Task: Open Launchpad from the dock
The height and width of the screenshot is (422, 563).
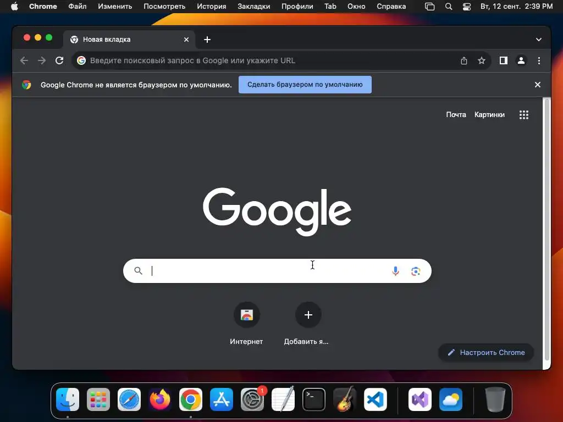Action: point(98,399)
